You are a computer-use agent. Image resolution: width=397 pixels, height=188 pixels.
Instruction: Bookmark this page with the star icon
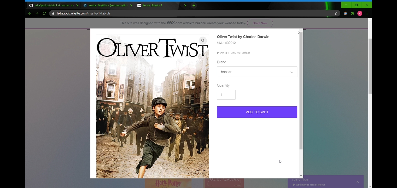(x=336, y=13)
